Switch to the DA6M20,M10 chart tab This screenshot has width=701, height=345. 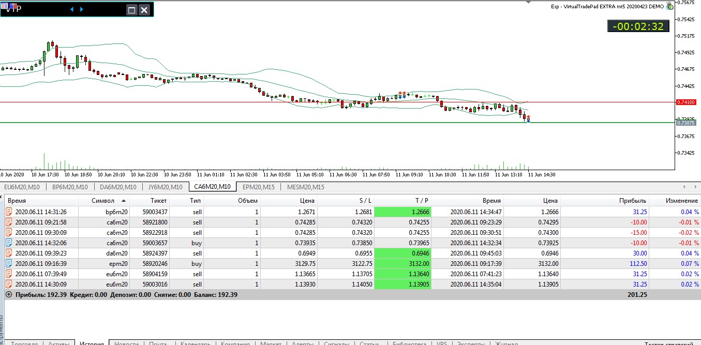coord(118,187)
